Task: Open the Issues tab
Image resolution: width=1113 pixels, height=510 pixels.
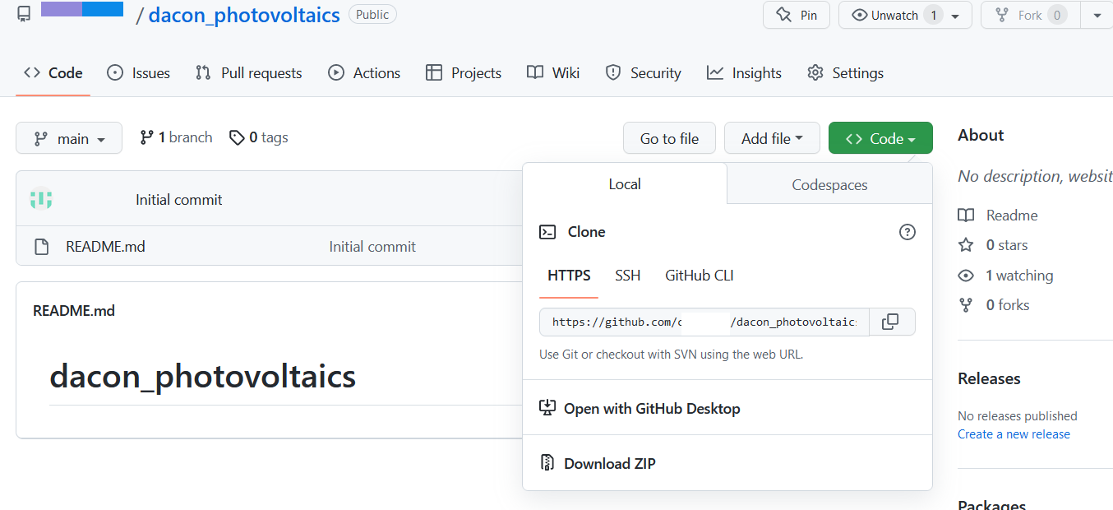Action: [x=138, y=73]
